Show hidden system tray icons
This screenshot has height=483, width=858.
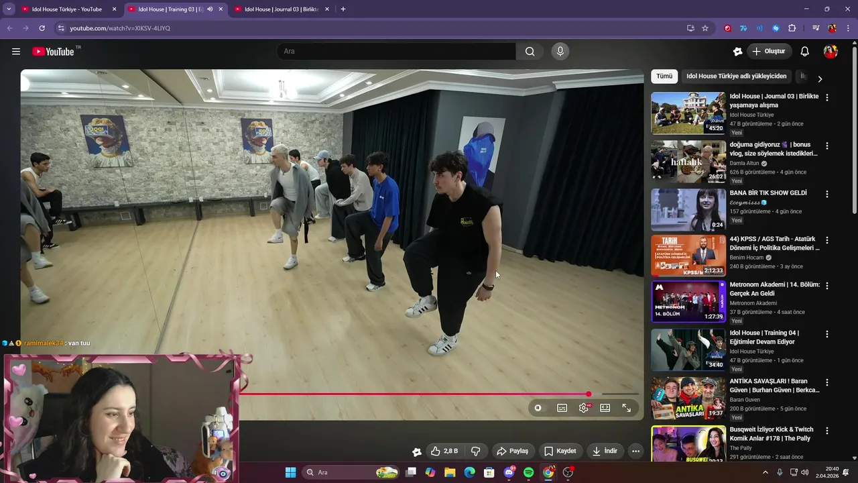(765, 472)
